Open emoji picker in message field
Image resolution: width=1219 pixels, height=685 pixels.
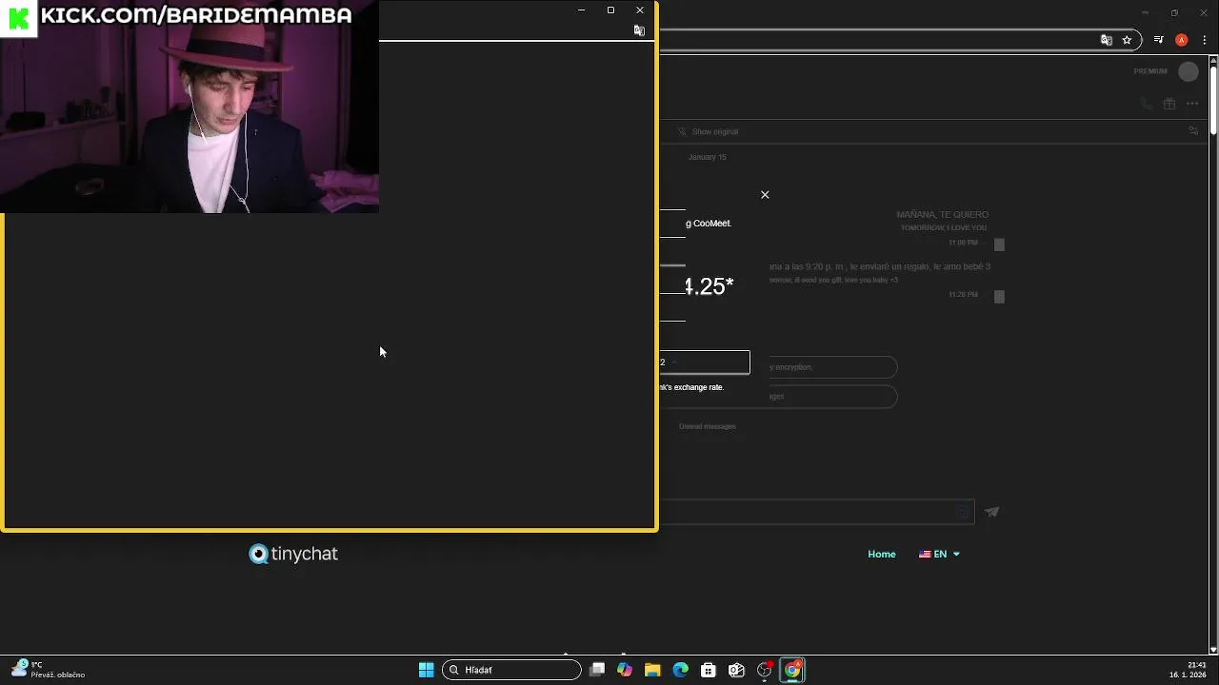[x=963, y=512]
